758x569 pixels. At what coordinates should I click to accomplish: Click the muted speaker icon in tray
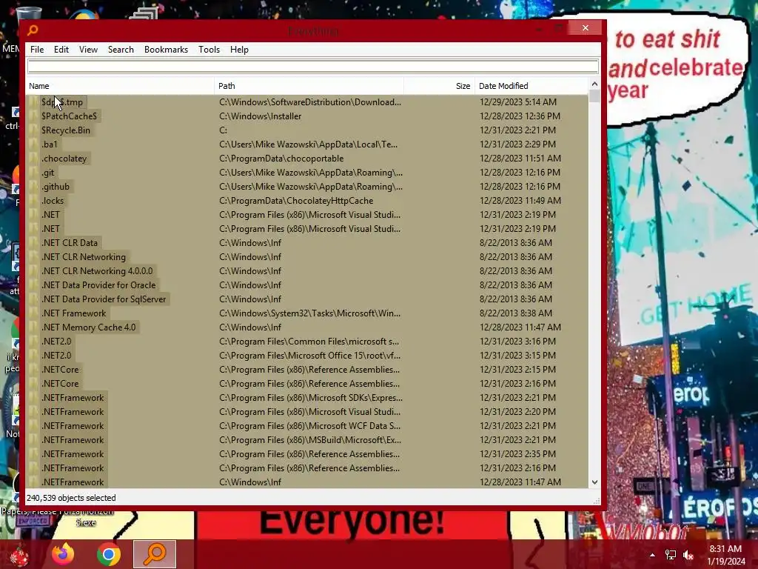point(688,555)
